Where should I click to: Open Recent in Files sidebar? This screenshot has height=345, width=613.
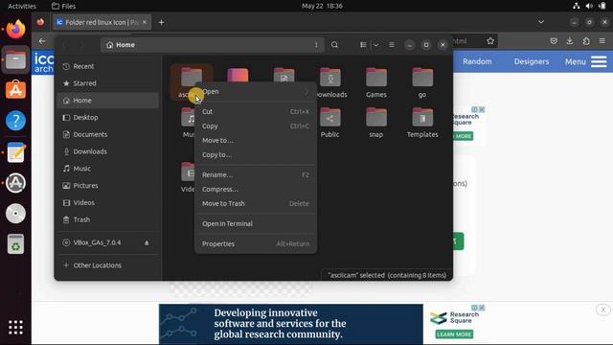tap(108, 66)
